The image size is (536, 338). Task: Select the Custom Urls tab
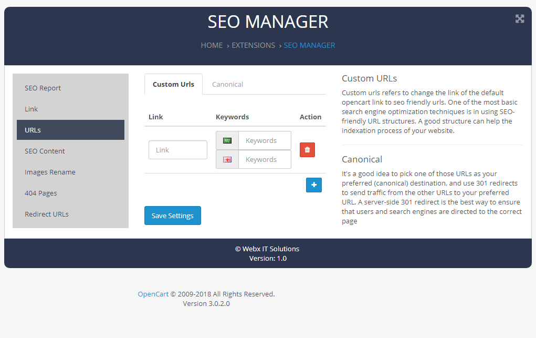(x=173, y=84)
